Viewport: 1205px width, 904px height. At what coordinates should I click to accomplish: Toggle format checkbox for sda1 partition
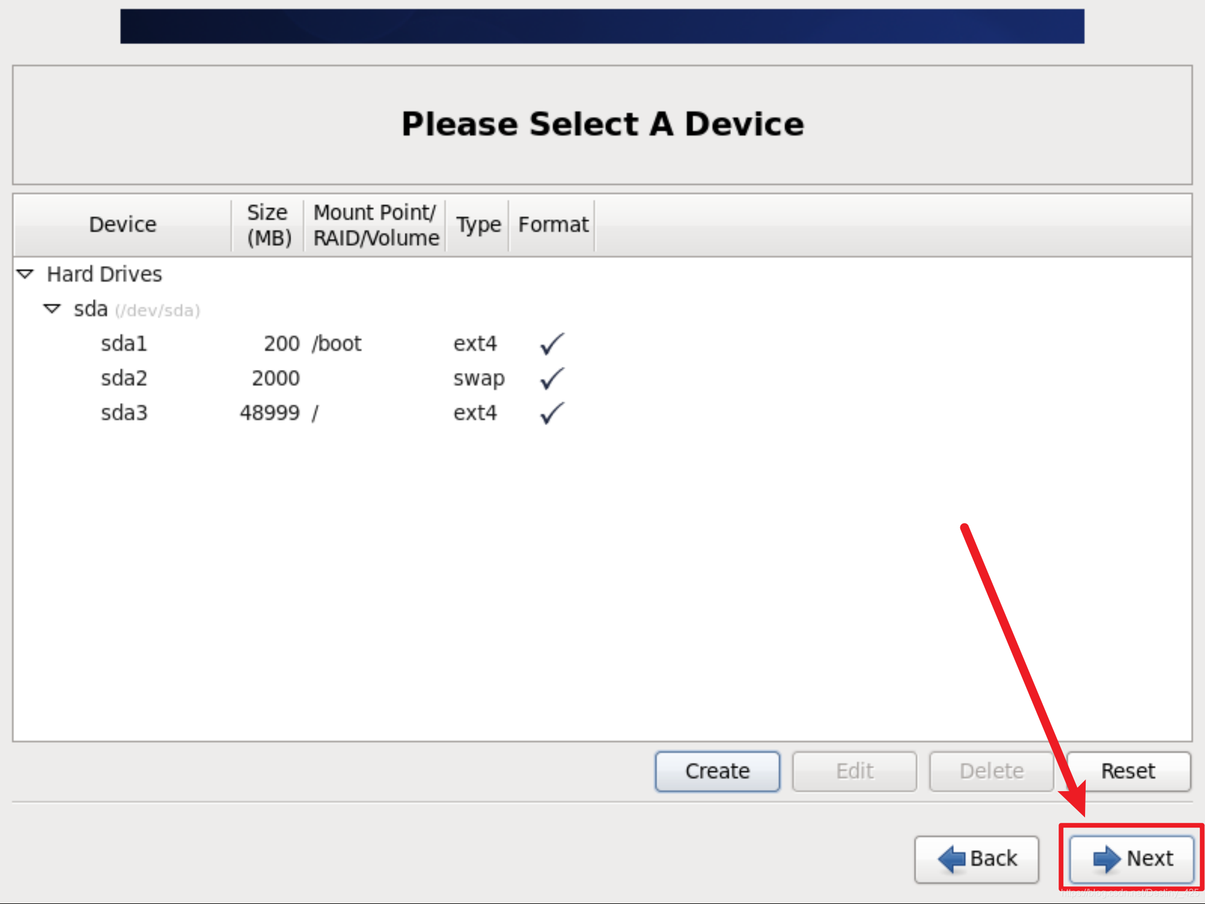point(548,343)
